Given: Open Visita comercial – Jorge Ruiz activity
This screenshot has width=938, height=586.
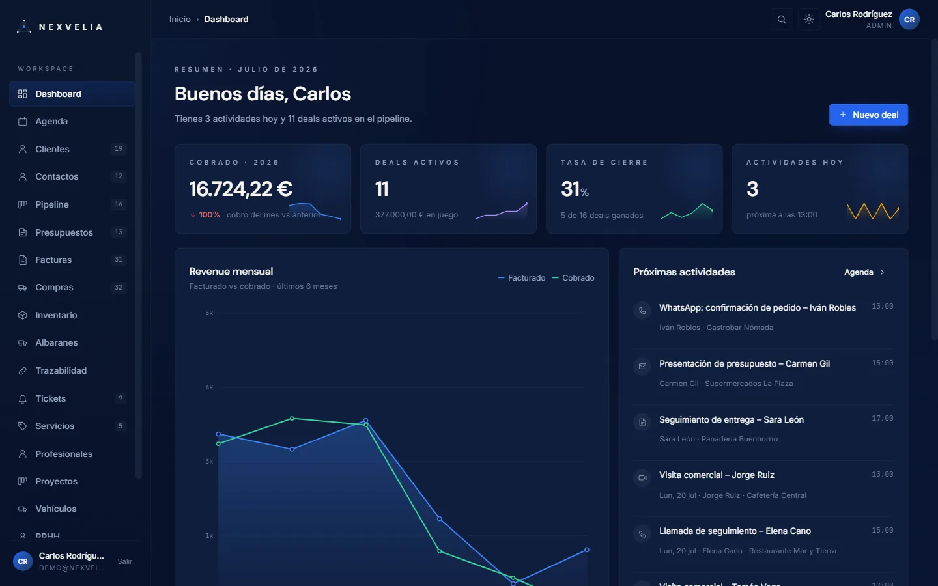Looking at the screenshot, I should pos(763,485).
